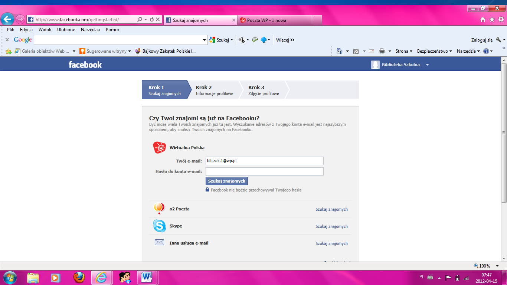Go back with the browser Back arrow
This screenshot has width=507, height=285.
coord(7,19)
